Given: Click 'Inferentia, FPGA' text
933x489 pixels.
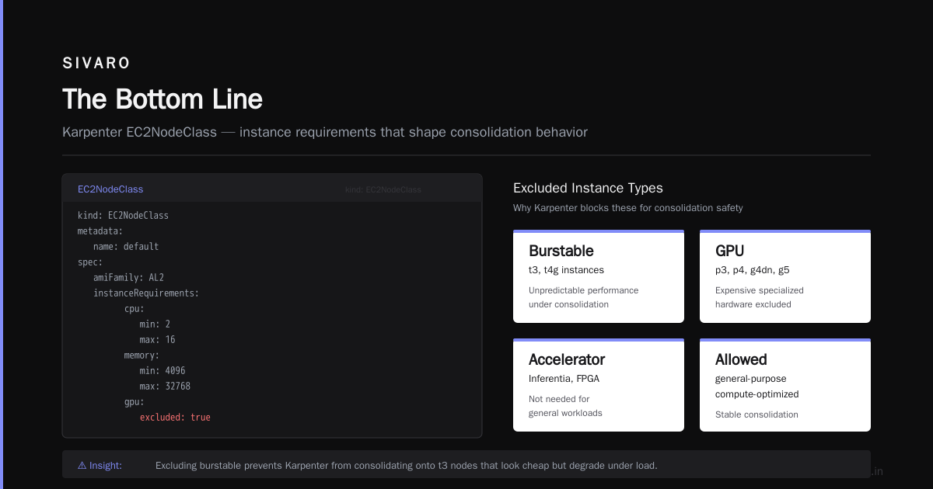Looking at the screenshot, I should (564, 379).
